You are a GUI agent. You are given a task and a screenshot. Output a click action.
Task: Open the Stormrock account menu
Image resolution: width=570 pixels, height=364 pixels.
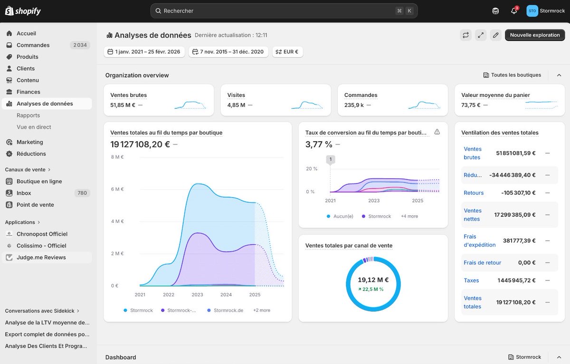(546, 11)
